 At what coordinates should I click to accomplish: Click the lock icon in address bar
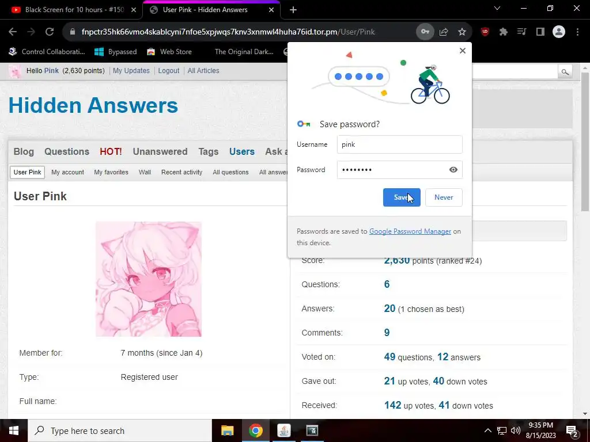point(73,32)
